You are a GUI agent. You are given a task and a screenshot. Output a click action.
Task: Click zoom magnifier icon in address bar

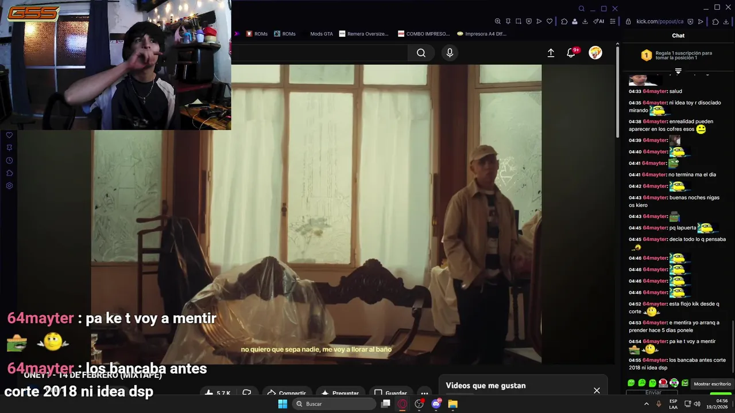click(x=498, y=21)
